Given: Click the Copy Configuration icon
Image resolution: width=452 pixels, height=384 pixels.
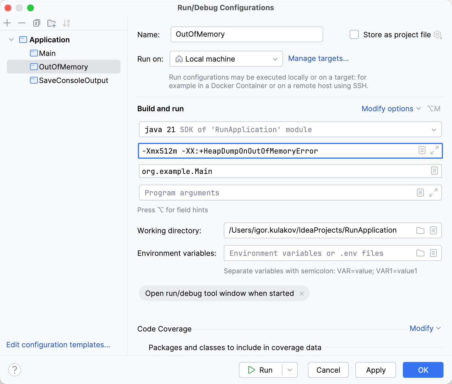Looking at the screenshot, I should pos(36,23).
